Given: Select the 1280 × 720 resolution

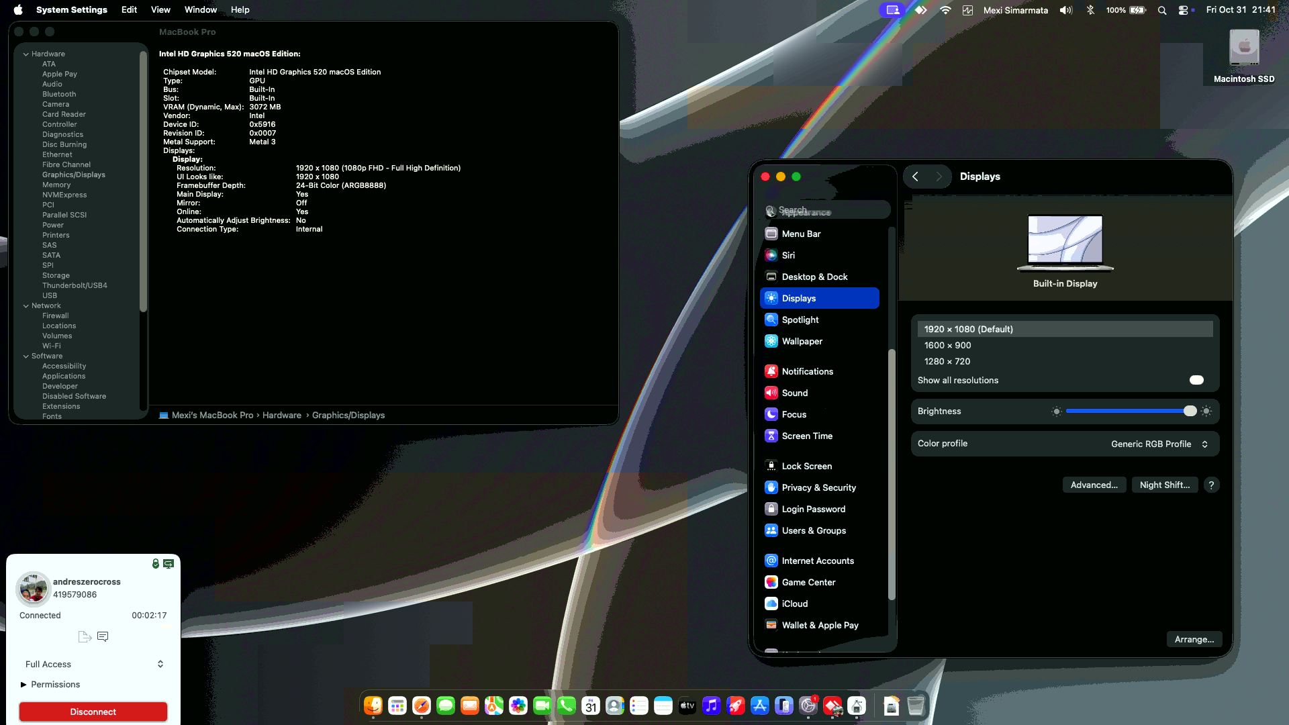Looking at the screenshot, I should [1065, 361].
